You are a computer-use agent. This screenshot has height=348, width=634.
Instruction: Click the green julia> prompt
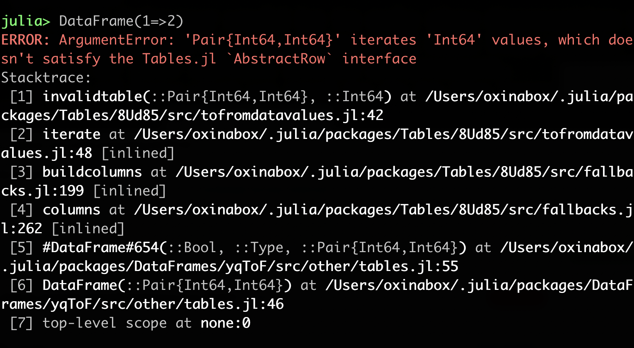coord(26,21)
